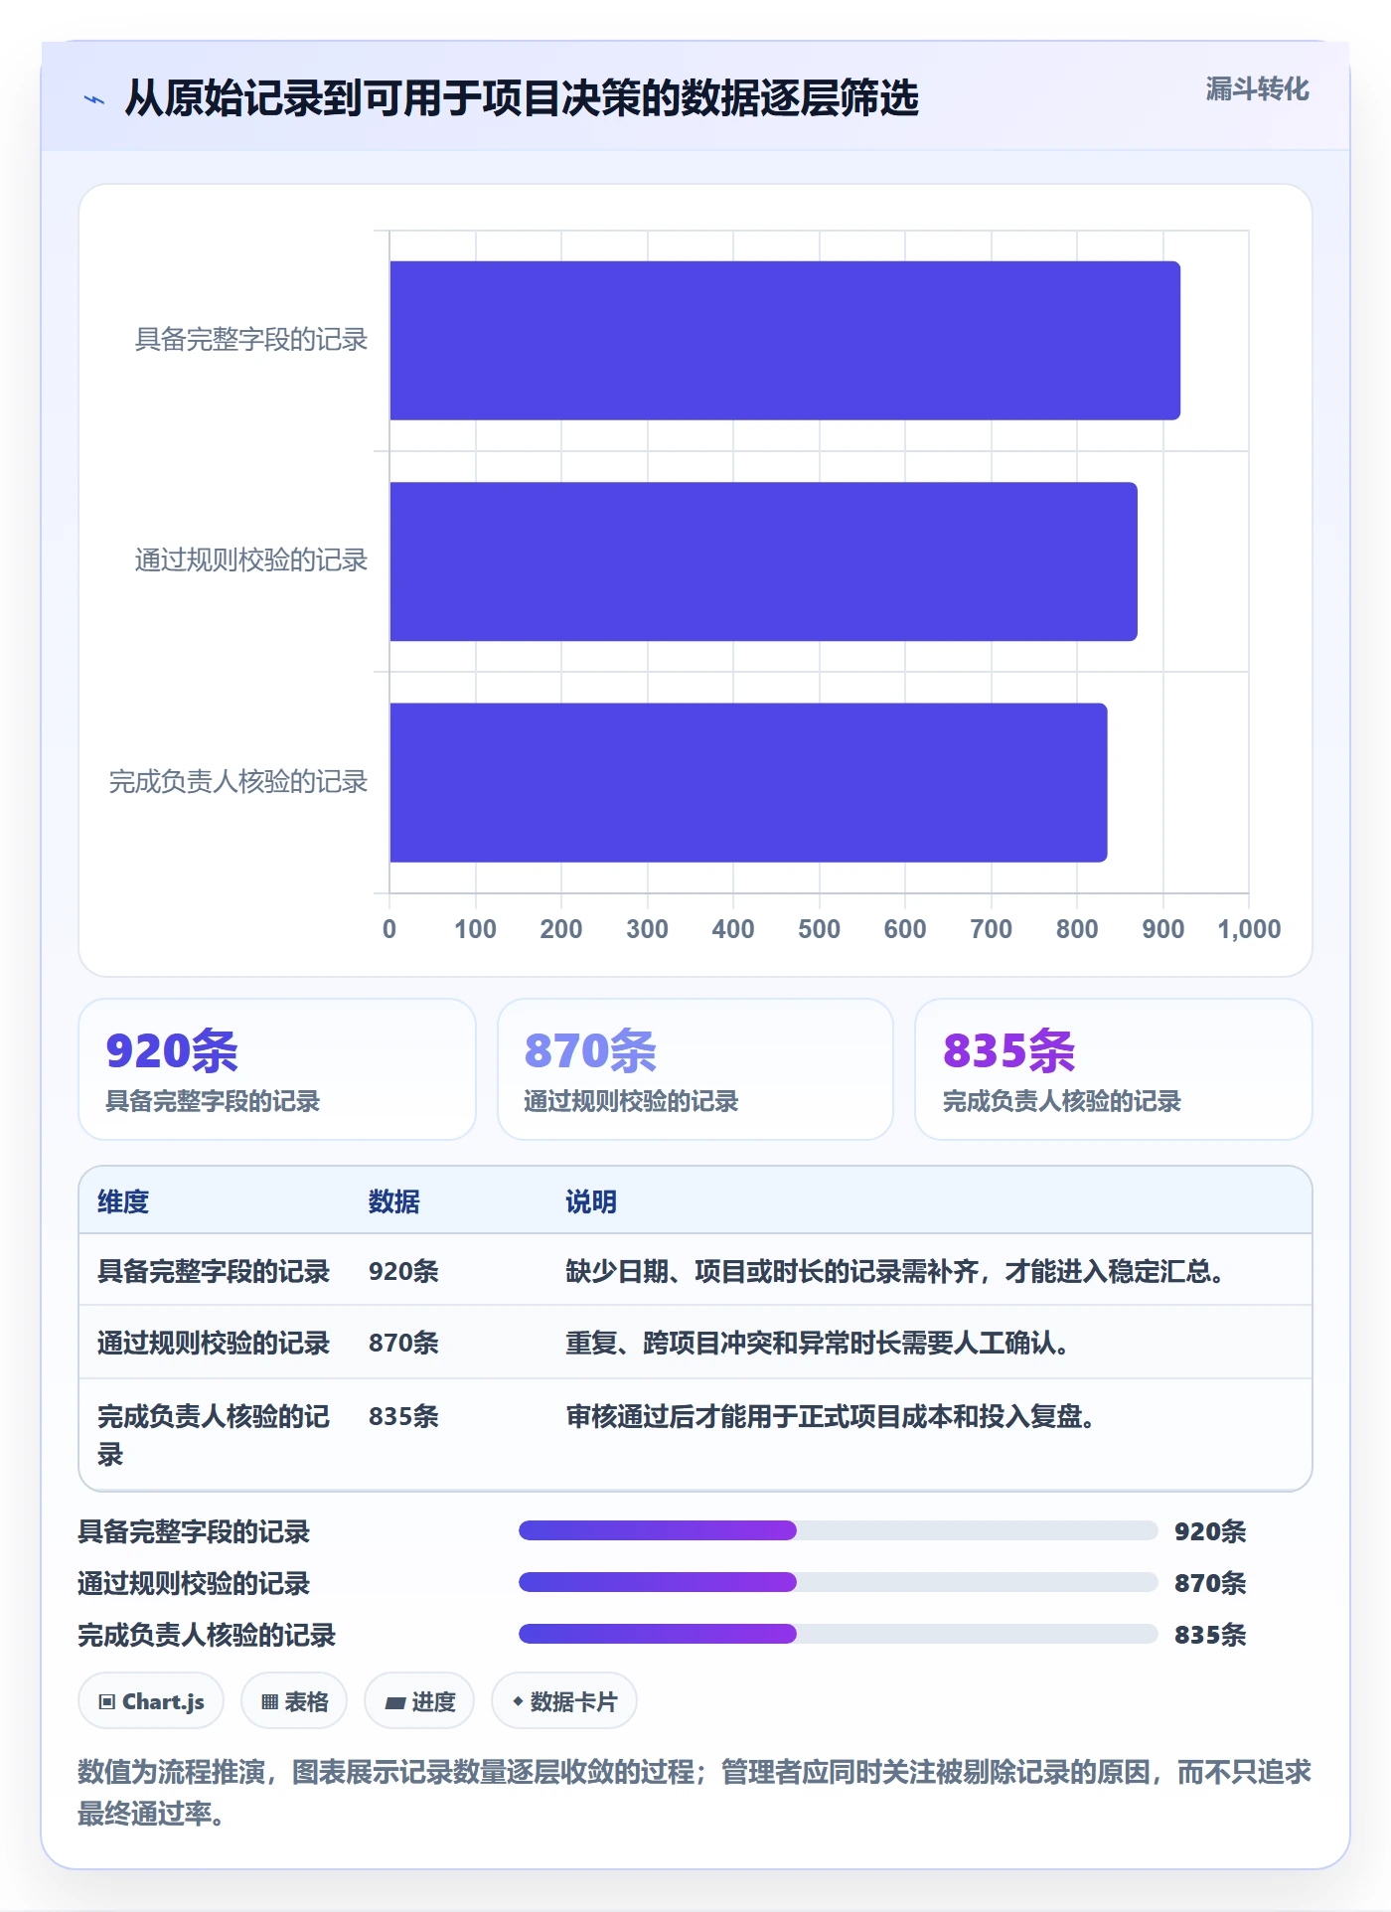Select the 表格 tag chip

294,1701
